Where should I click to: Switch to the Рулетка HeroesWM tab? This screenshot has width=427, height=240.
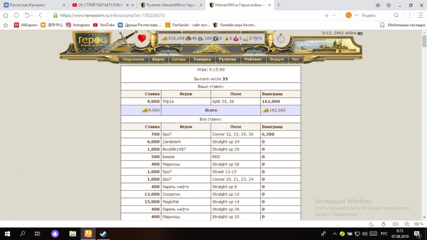click(172, 5)
